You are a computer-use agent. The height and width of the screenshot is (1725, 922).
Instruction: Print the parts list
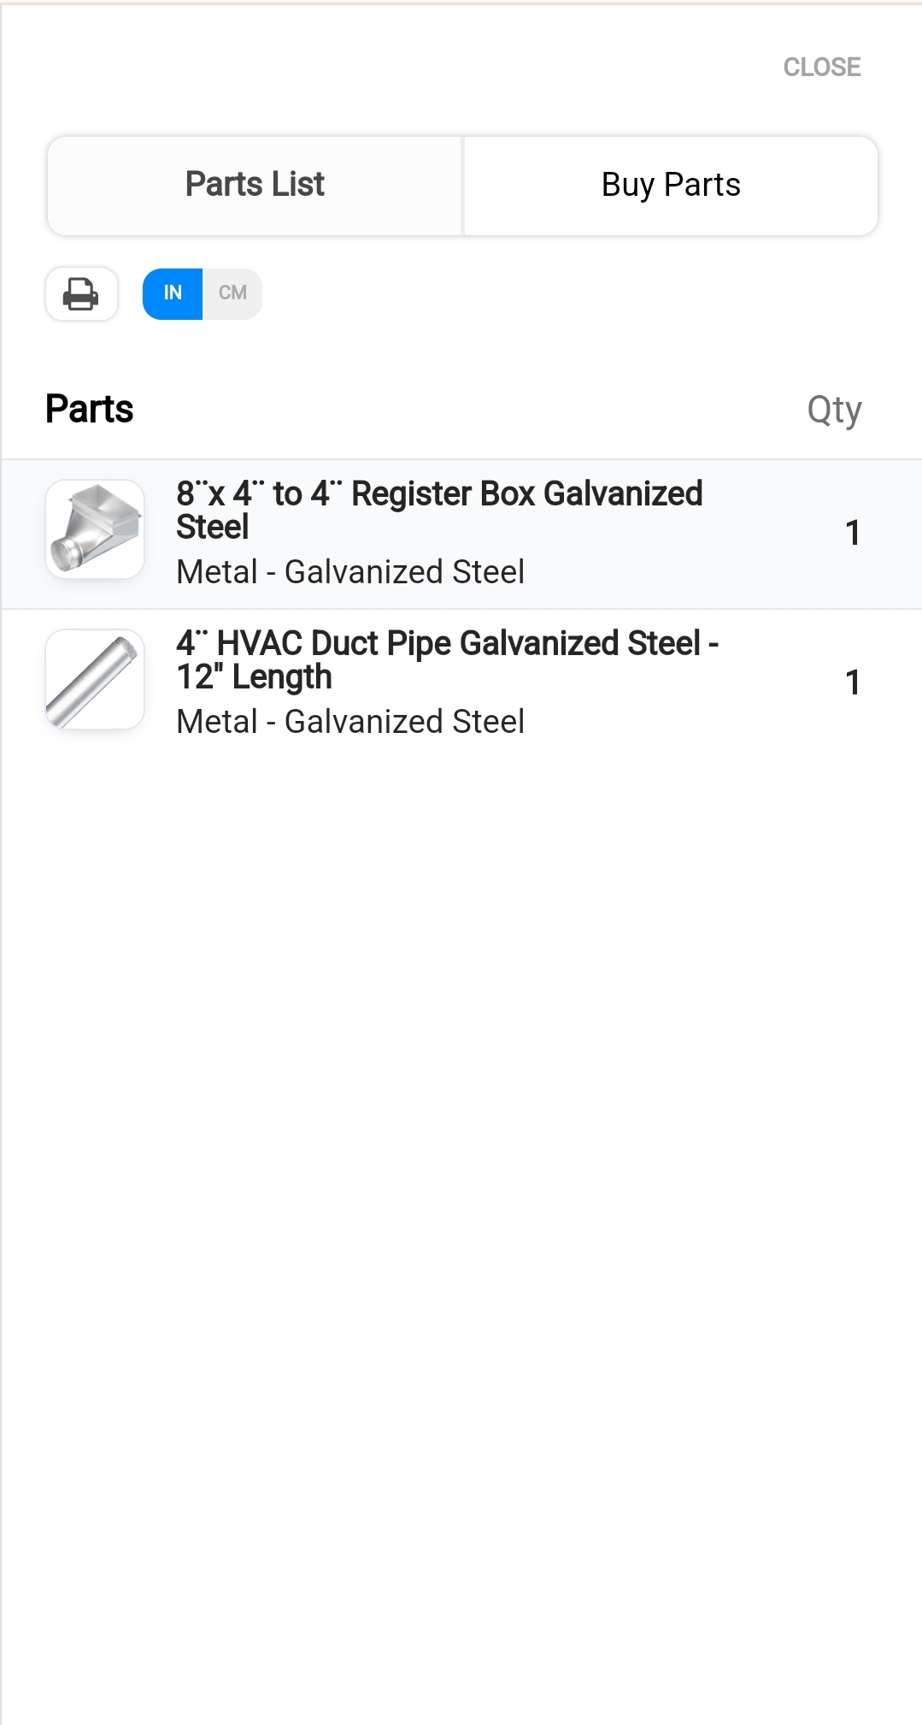pyautogui.click(x=81, y=294)
